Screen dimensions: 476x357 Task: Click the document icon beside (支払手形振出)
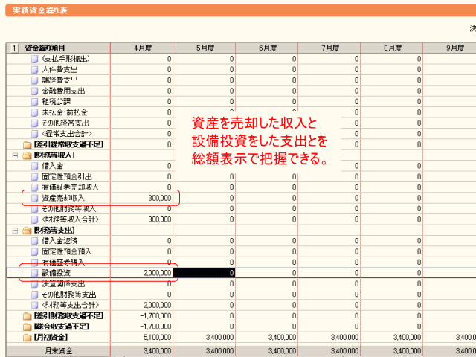pyautogui.click(x=35, y=59)
